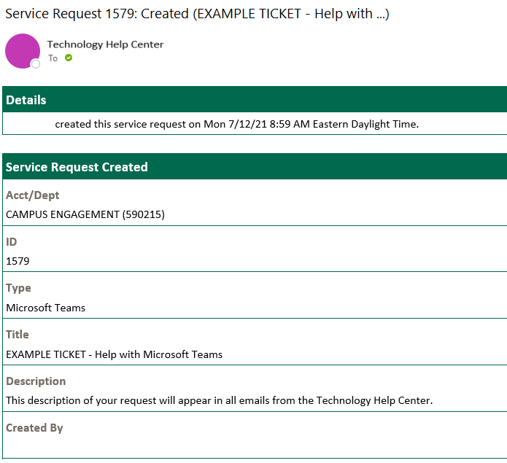Image resolution: width=507 pixels, height=463 pixels.
Task: Click the Technology Help Center sender name
Action: [105, 44]
